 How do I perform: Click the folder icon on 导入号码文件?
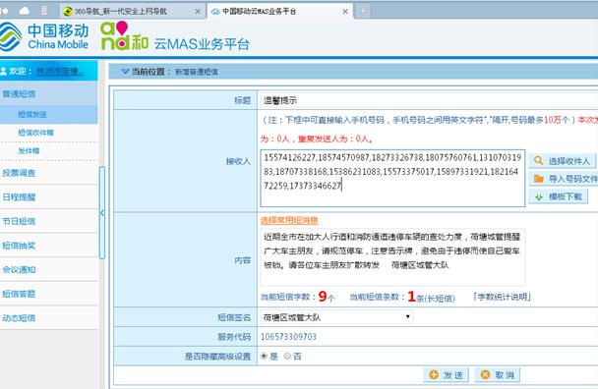(539, 179)
